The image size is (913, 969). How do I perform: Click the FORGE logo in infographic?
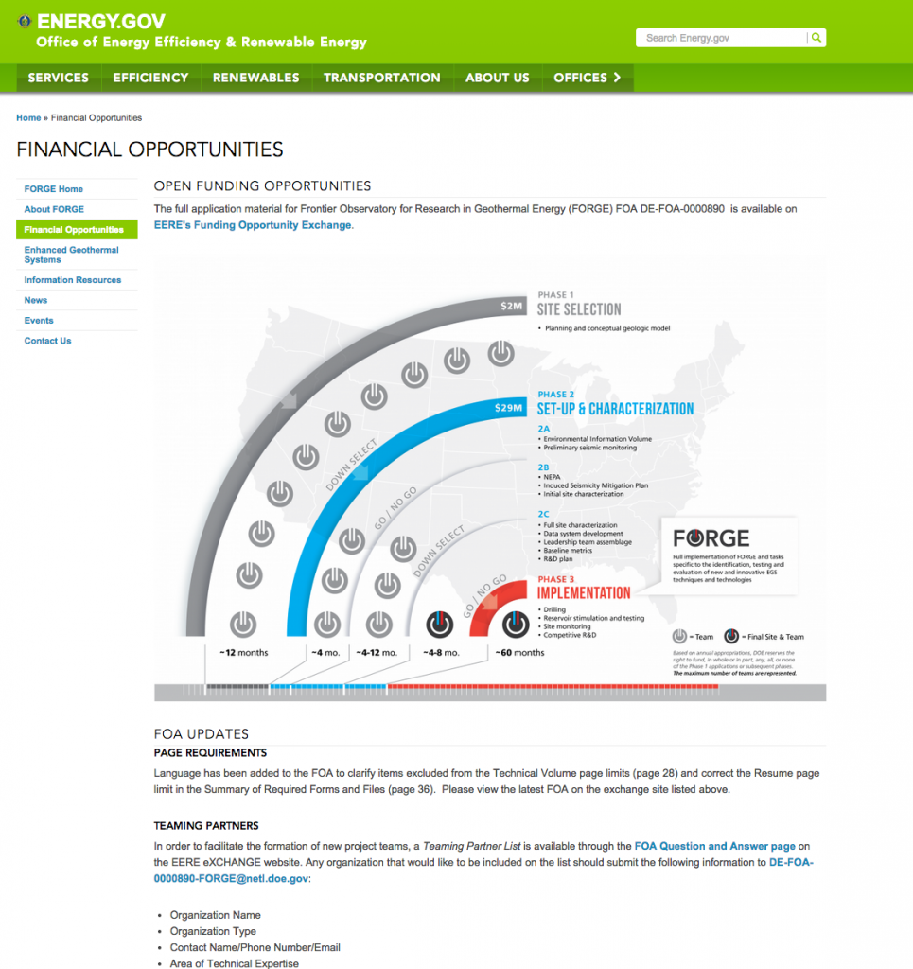point(711,538)
